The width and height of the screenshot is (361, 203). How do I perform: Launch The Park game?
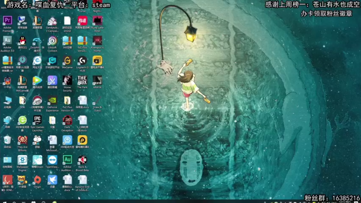(82, 81)
